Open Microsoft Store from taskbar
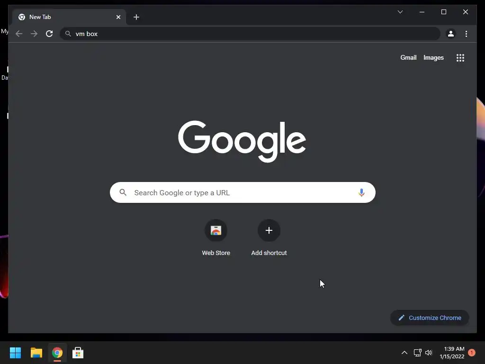This screenshot has width=485, height=364. (78, 353)
